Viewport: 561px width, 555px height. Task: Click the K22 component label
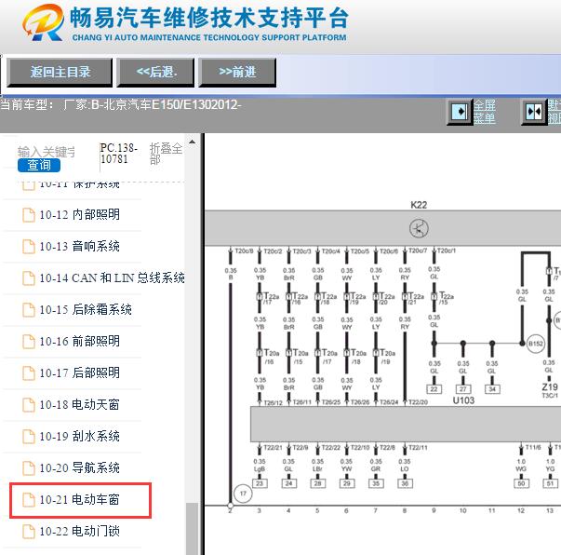point(419,205)
